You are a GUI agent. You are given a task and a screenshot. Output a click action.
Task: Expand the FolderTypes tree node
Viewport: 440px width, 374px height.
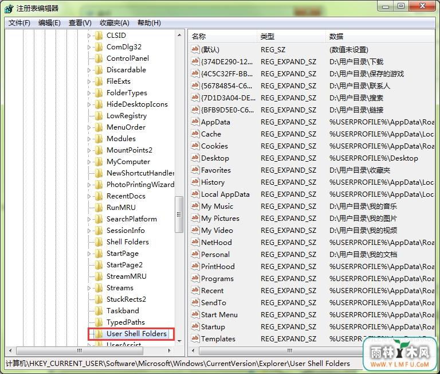(89, 93)
